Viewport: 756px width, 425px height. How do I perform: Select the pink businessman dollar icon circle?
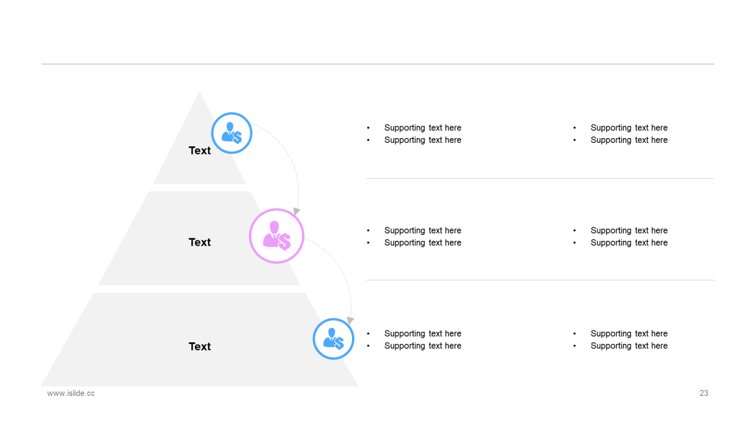pos(276,236)
